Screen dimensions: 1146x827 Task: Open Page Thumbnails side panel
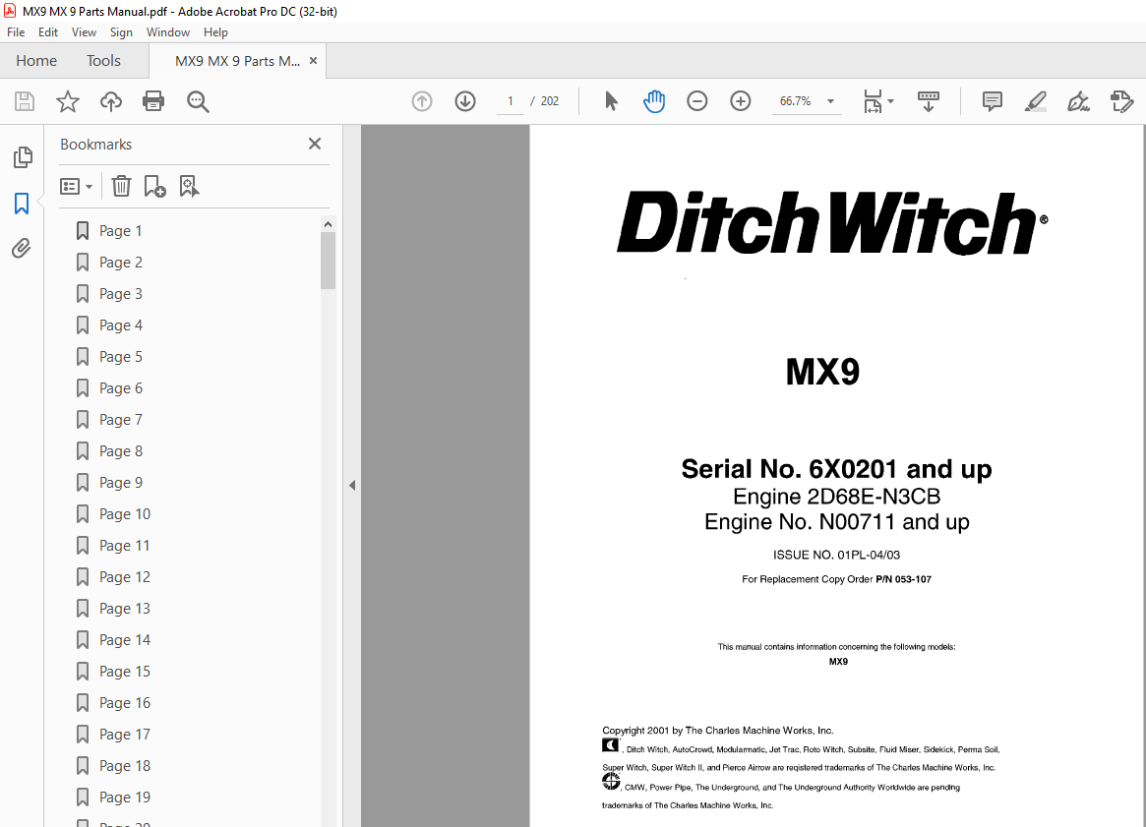[x=23, y=157]
